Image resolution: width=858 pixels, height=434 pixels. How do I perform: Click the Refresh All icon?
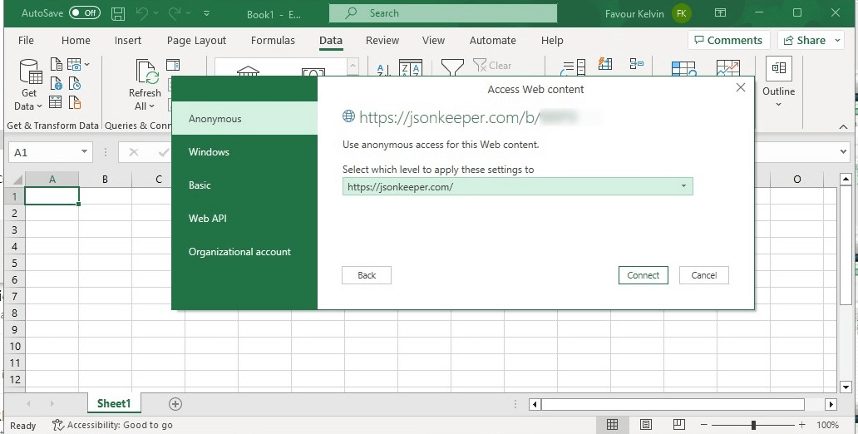click(x=146, y=72)
